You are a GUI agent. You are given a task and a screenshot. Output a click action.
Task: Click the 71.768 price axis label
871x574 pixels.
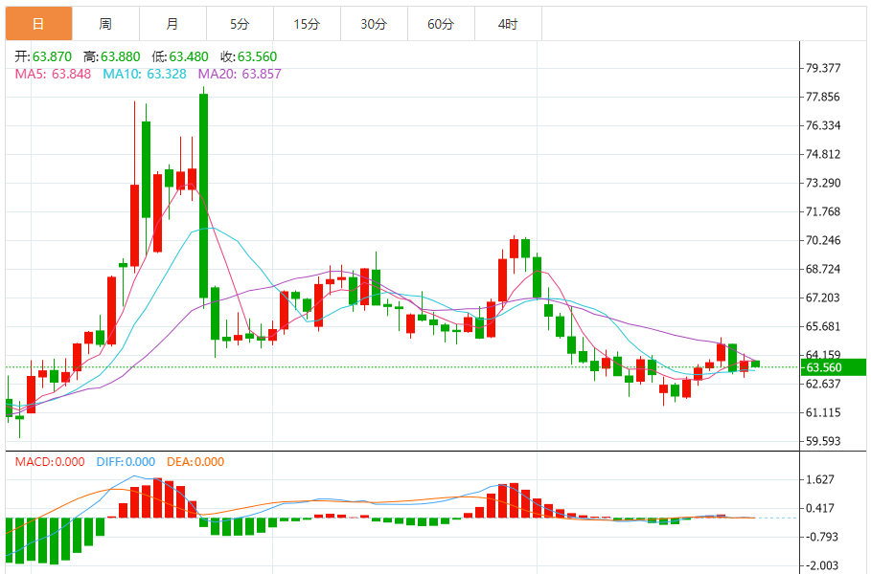(x=823, y=211)
